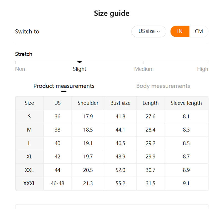The image size is (222, 209).
Task: Switch to the Body measurements tab
Action: [163, 86]
